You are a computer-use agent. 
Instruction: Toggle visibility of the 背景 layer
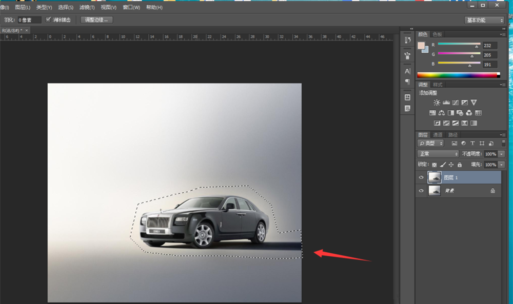[421, 191]
